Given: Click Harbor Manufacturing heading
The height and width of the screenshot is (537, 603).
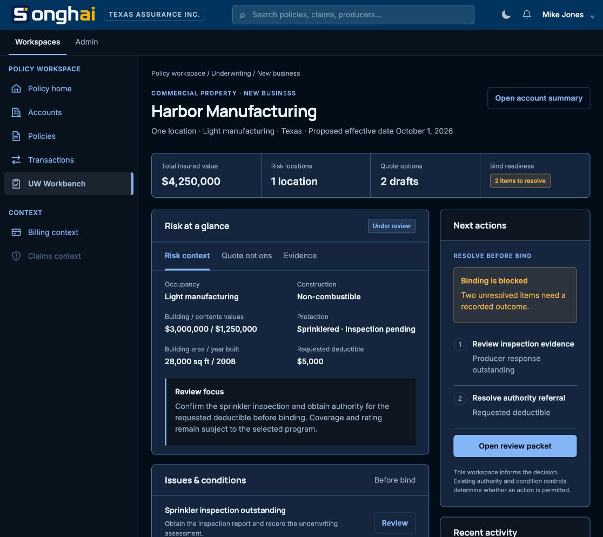Looking at the screenshot, I should (234, 111).
